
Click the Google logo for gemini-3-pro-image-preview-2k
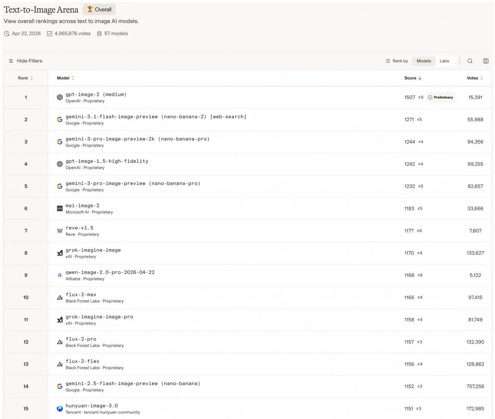[x=60, y=142]
